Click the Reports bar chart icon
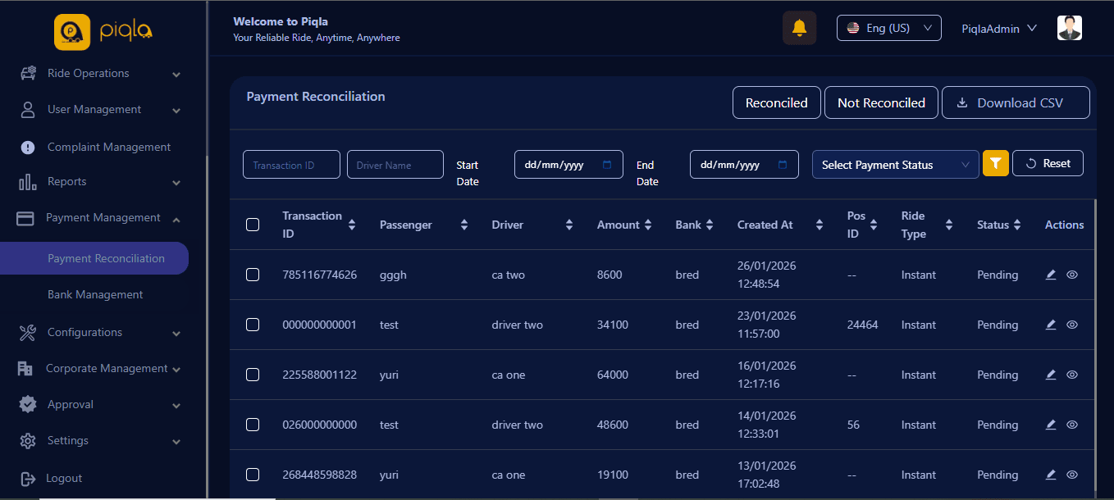The width and height of the screenshot is (1114, 500). click(27, 182)
